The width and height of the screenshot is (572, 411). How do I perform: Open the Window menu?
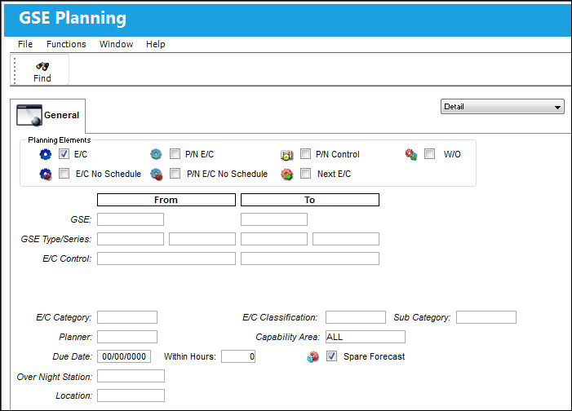(x=116, y=44)
